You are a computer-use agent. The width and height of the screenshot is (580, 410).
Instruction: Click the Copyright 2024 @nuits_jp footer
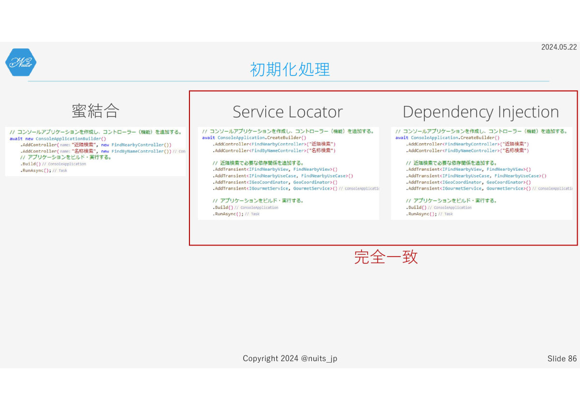(x=290, y=358)
